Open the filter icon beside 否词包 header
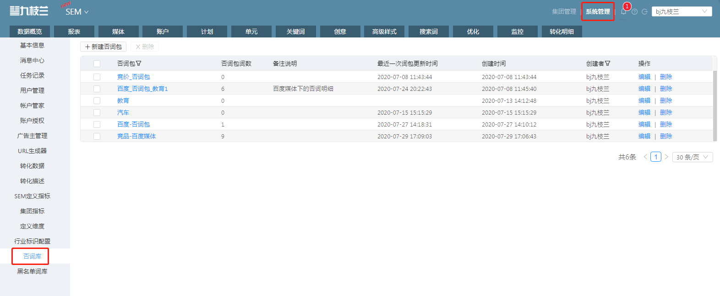Screen dimensions: 720x296 tap(139, 63)
